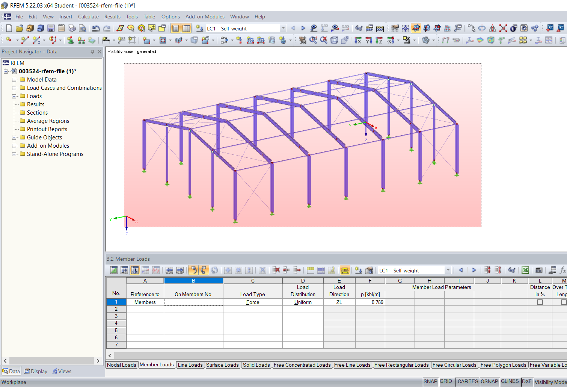
Task: Click the wireframe cube display icon
Action: tap(334, 40)
